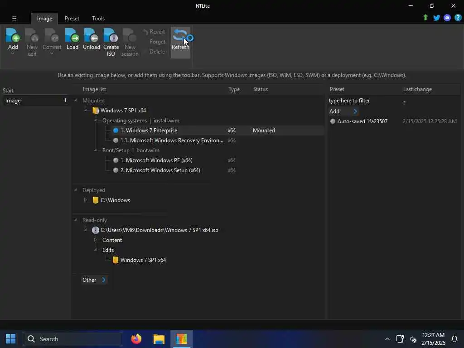Collapse Operating systems install.wim node
The image size is (464, 348).
[96, 120]
